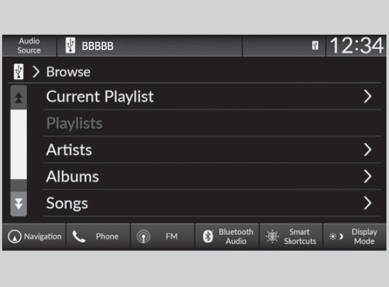Tap the Smart Shortcuts icon
389x287 pixels.
pos(272,236)
